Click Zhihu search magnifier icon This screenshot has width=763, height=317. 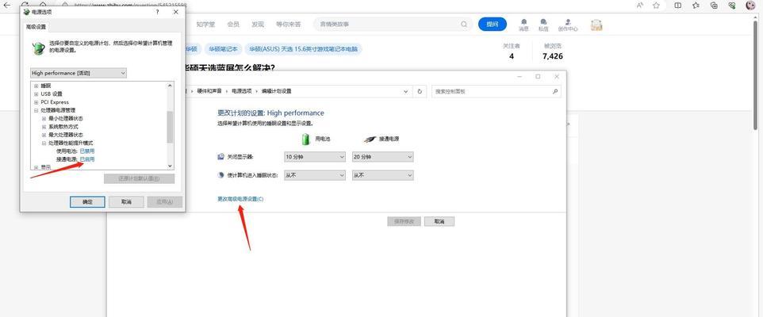pos(464,24)
